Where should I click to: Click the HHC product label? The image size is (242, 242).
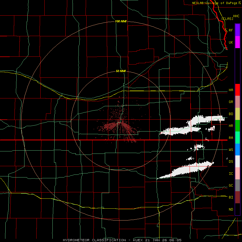coord(236,16)
